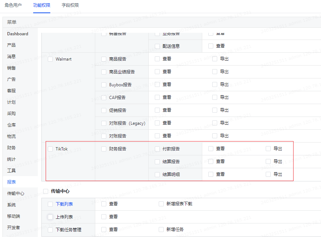
Task: Check the Walmart platform checkbox
Action: click(50, 59)
